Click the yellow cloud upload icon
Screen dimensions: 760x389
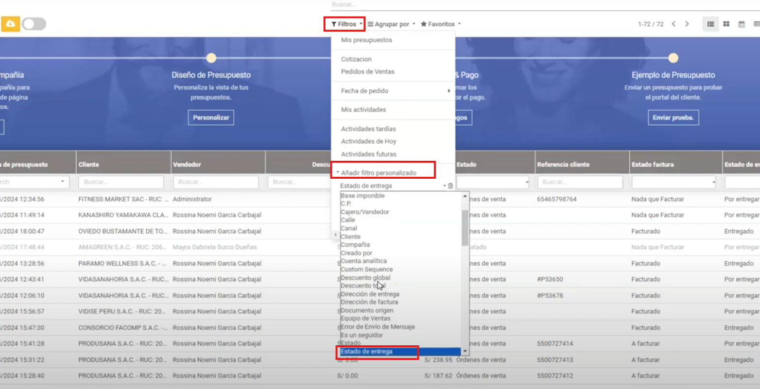coord(10,24)
